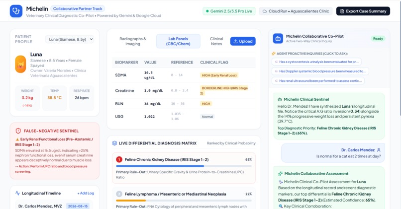The width and height of the screenshot is (401, 209).
Task: Click the red number 1 rank badge
Action: [119, 159]
